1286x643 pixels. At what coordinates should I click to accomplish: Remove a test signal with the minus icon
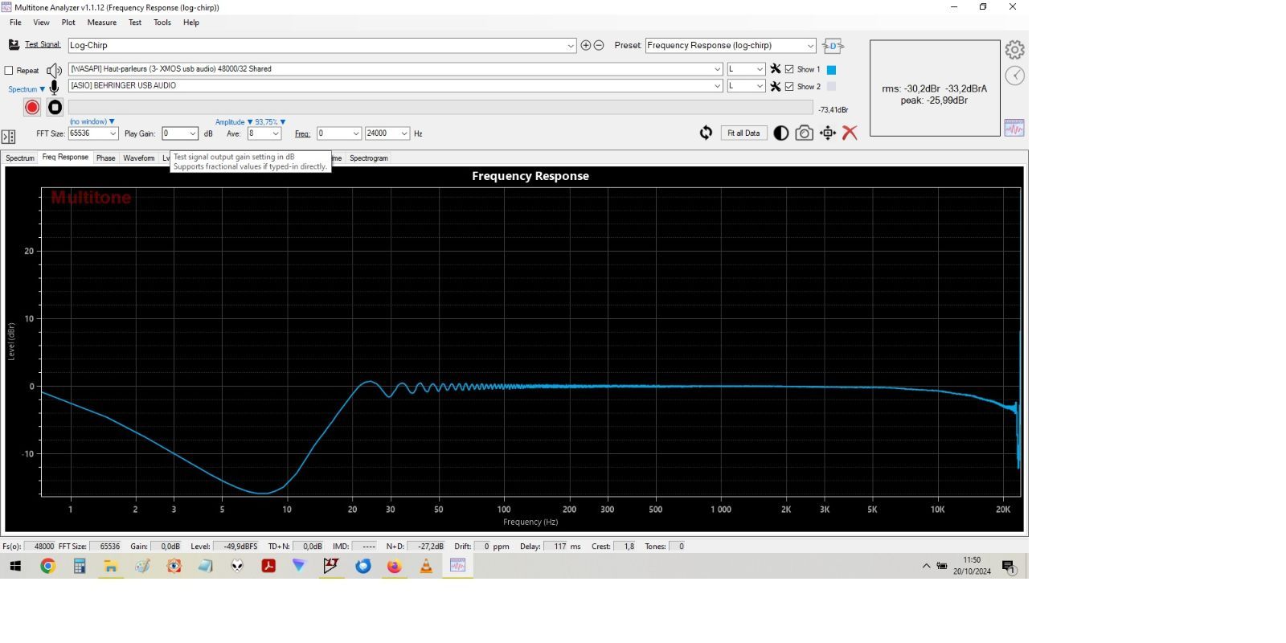pyautogui.click(x=599, y=46)
